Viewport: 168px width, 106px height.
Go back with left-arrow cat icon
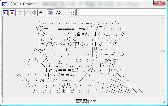coord(21,13)
